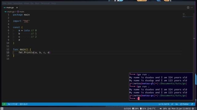197x110 pixels.
Task: Open the View menu
Action: pyautogui.click(x=26, y=3)
